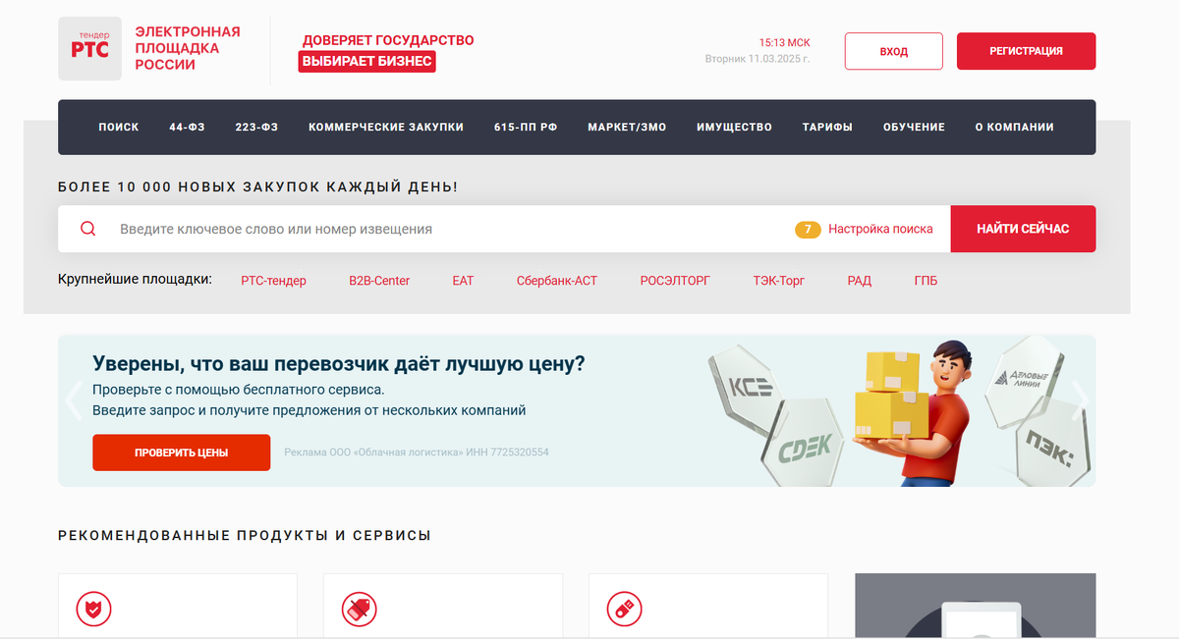This screenshot has width=1179, height=639.
Task: Select РОСЭЛТОРГ platform link
Action: [675, 281]
